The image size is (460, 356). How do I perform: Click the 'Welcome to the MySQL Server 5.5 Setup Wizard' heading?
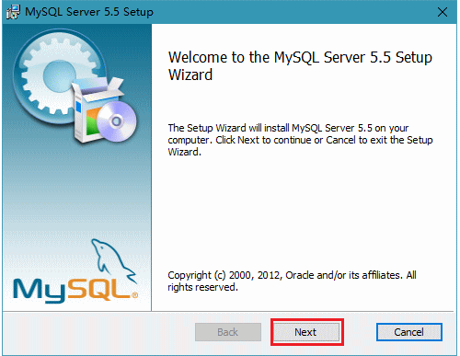tap(300, 66)
